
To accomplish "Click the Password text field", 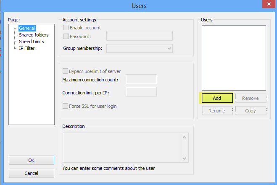I will (140, 36).
